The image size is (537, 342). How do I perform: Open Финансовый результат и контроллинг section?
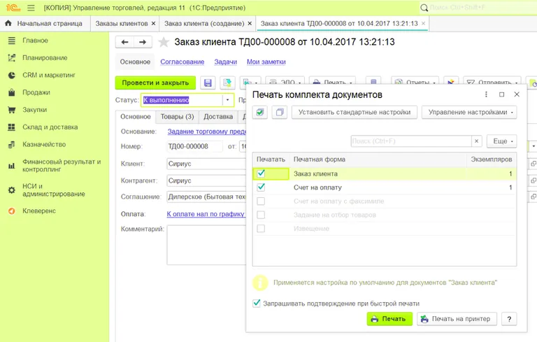coord(62,165)
